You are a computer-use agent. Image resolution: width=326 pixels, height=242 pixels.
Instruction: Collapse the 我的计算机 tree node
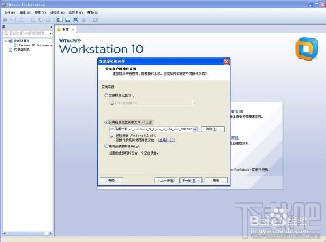point(6,41)
